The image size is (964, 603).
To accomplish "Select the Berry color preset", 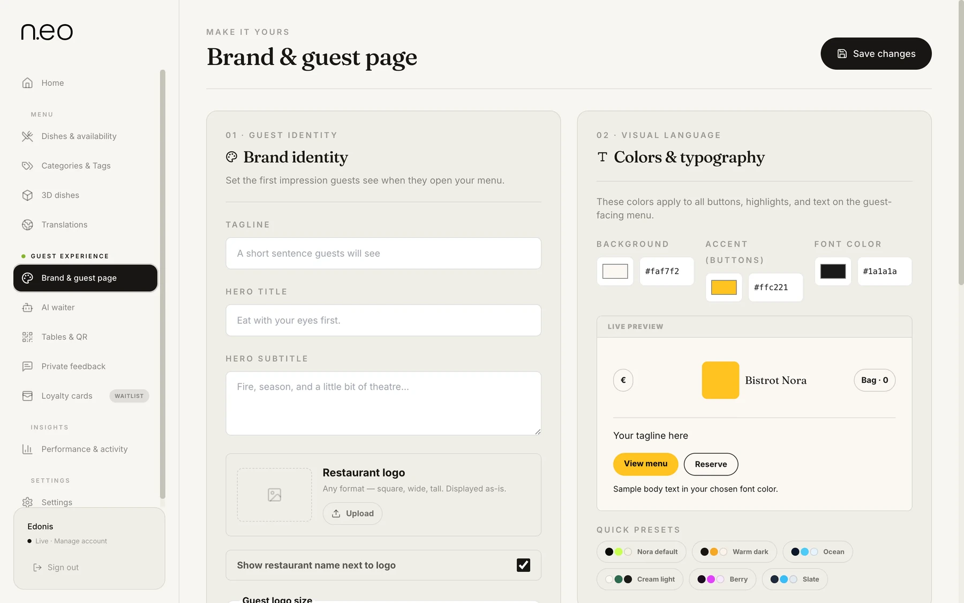I will coord(722,579).
